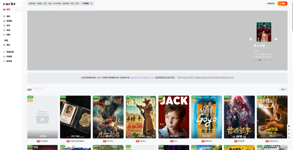
Task: Select the first carousel indicator dot
Action: tap(255, 60)
